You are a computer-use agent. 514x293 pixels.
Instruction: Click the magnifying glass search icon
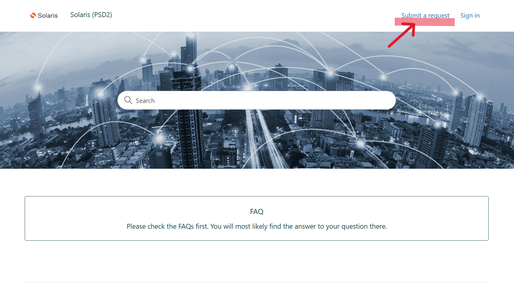pos(128,100)
